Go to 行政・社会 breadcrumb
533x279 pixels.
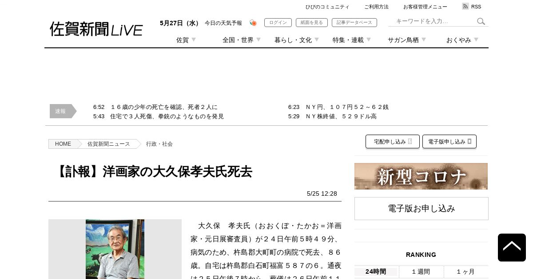point(159,144)
